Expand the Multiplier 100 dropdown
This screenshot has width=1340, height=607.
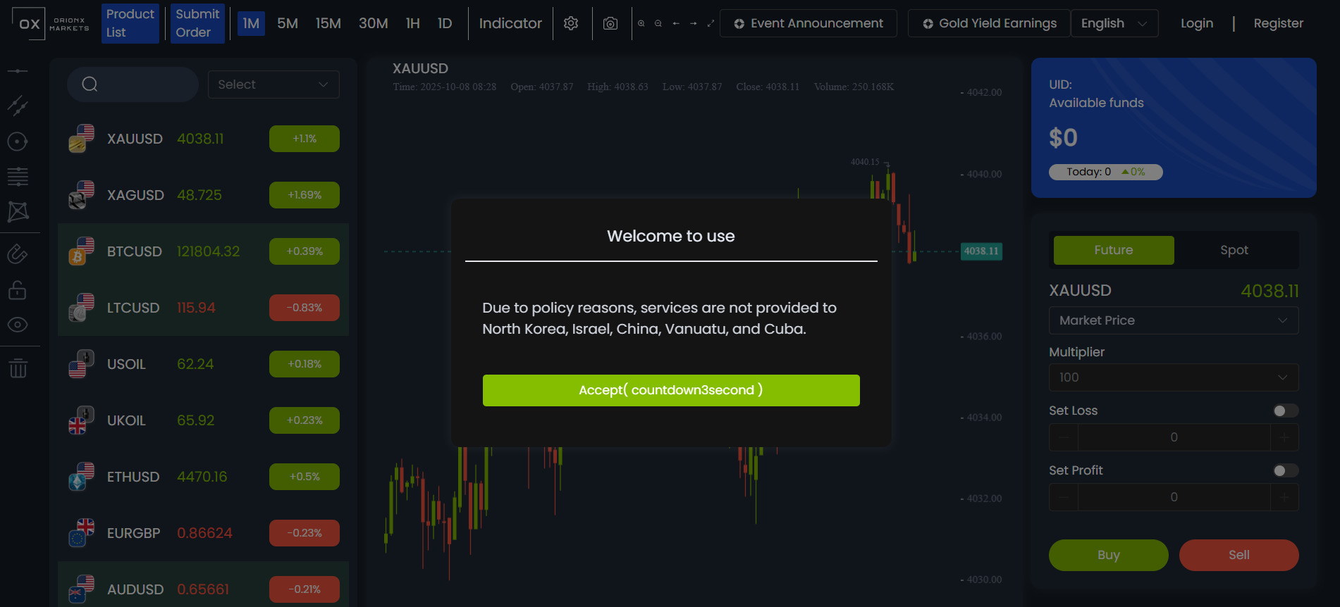click(1173, 377)
